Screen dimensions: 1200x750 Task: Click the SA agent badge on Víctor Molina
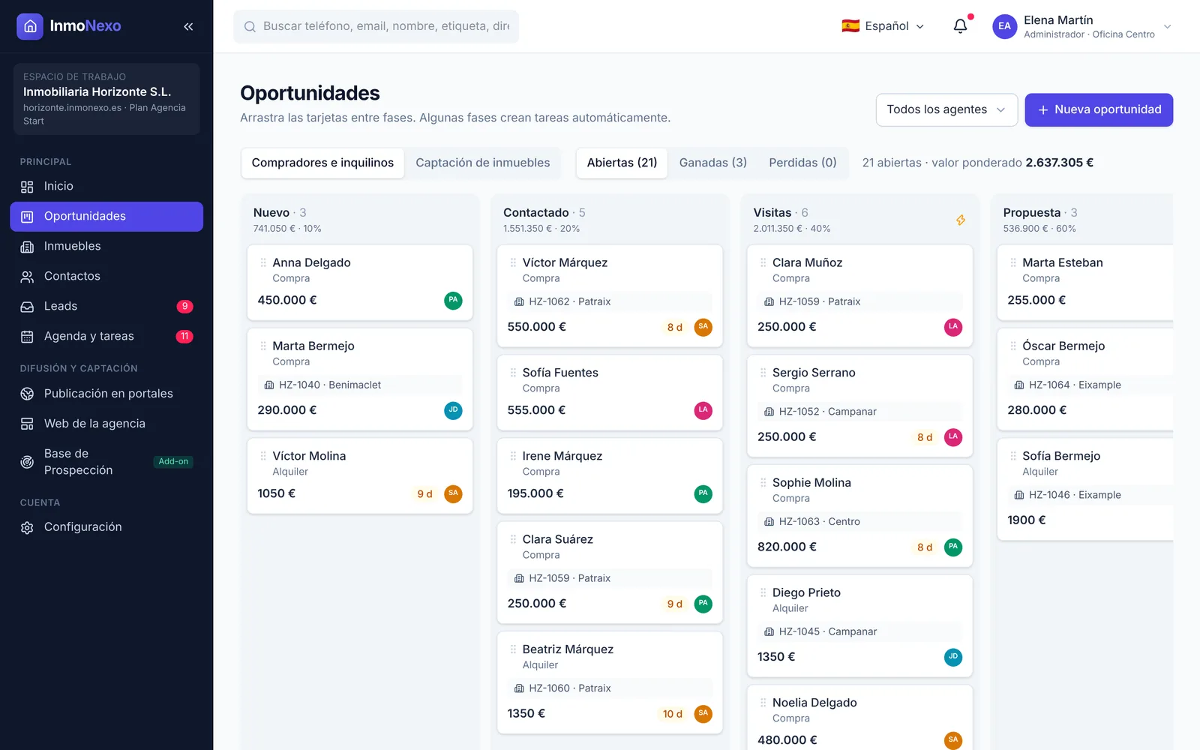(x=453, y=493)
